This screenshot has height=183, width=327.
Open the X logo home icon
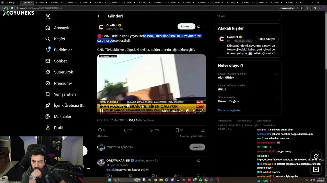[x=48, y=17]
